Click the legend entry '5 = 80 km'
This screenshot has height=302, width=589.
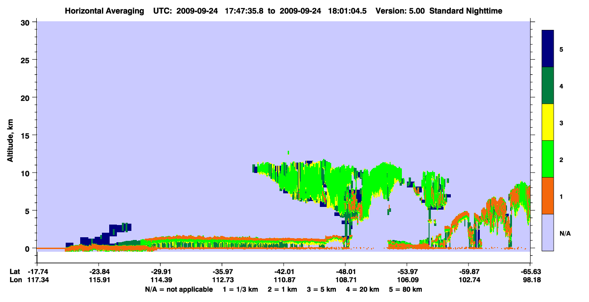406,289
